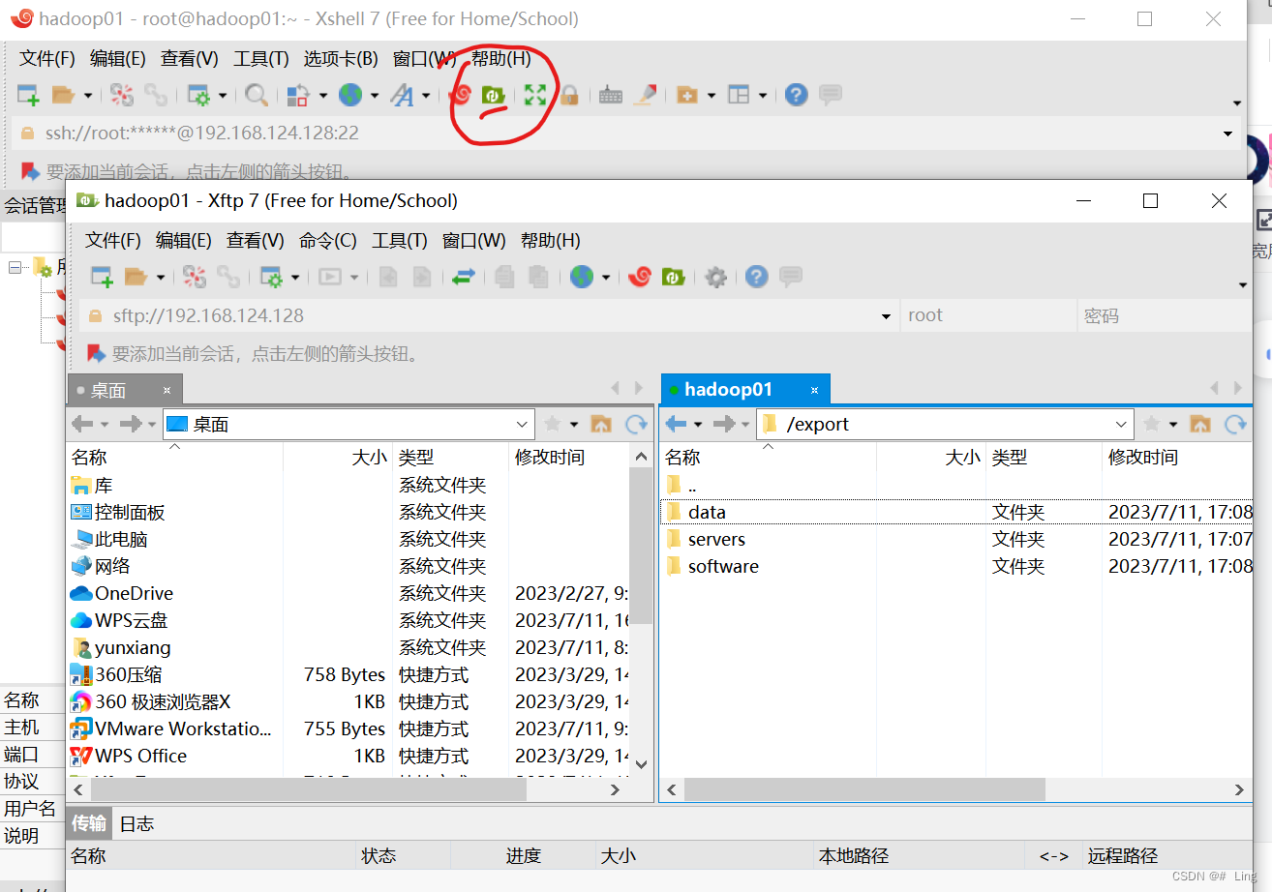The height and width of the screenshot is (892, 1272).
Task: Click New Session icon in Xshell toolbar
Action: coord(29,95)
